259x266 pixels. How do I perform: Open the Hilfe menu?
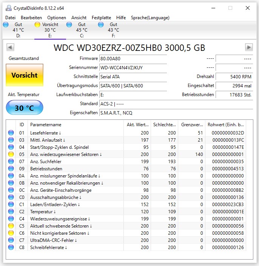(x=121, y=18)
